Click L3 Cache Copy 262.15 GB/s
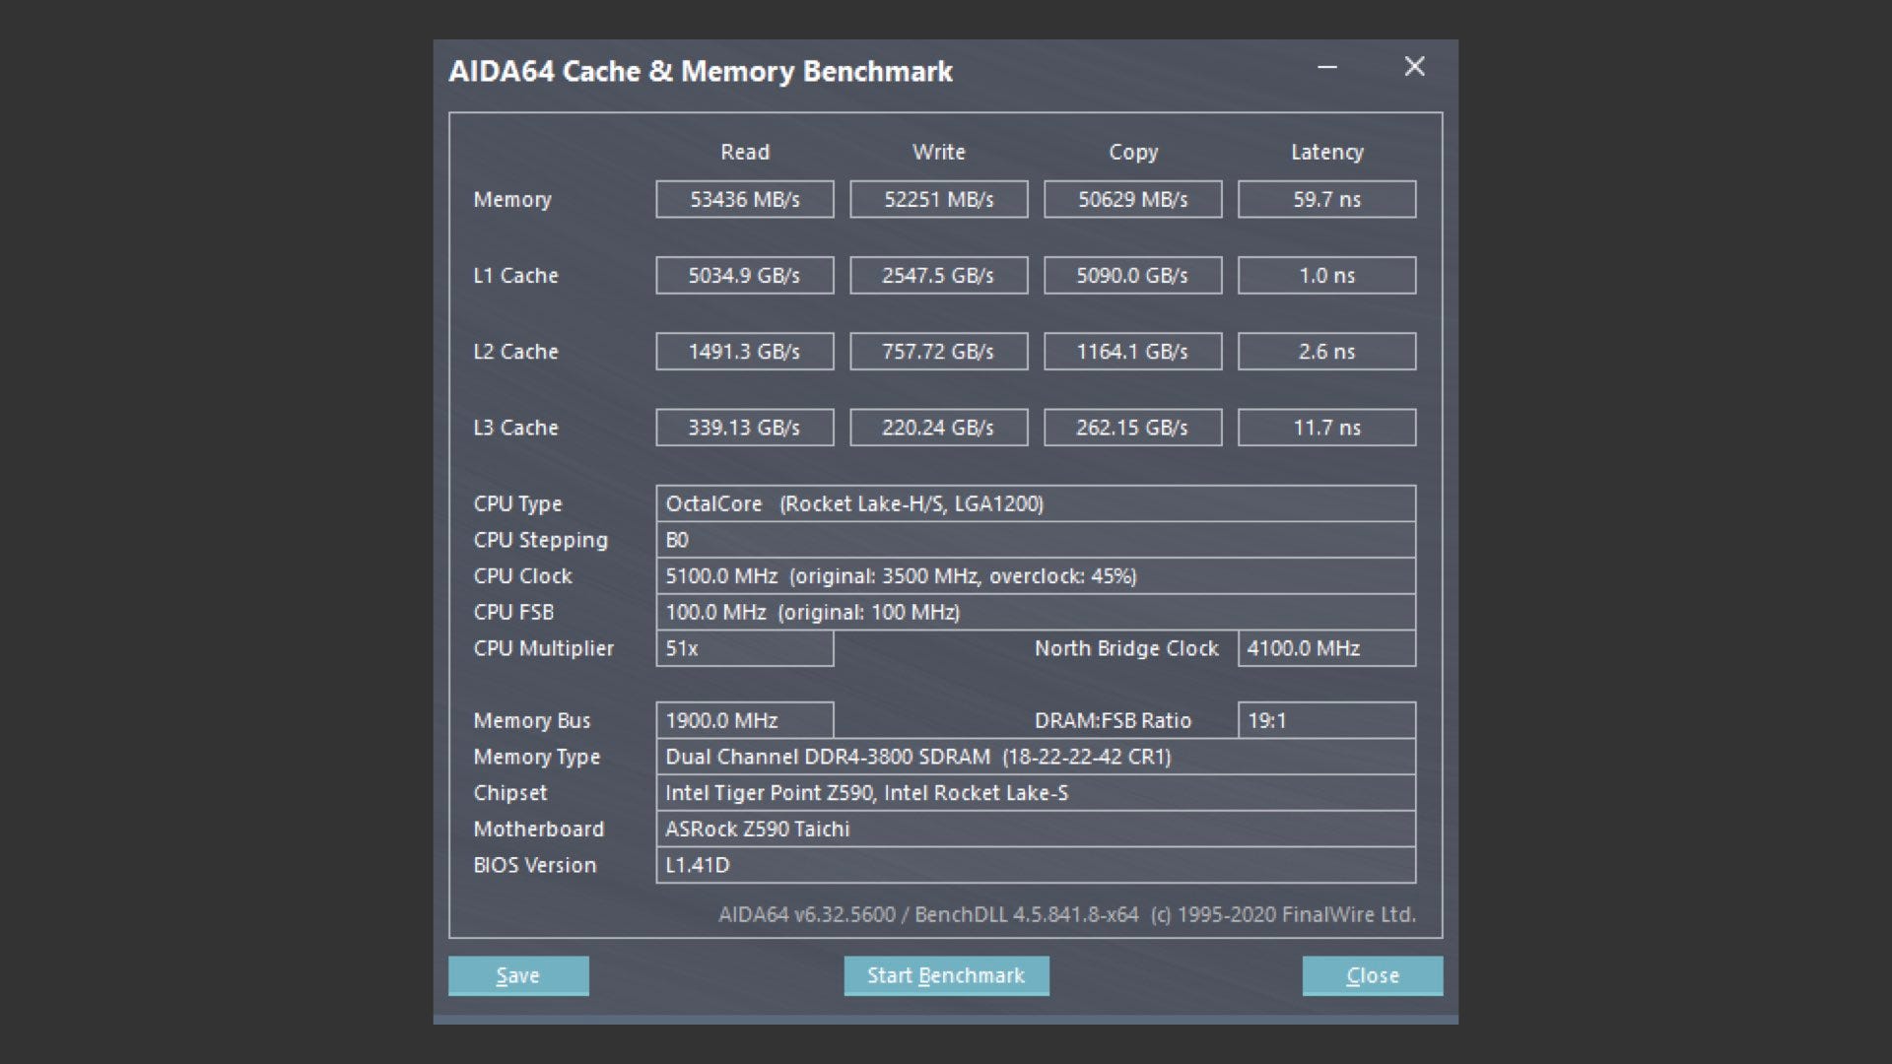Screen dimensions: 1892x1064 (x=1133, y=427)
